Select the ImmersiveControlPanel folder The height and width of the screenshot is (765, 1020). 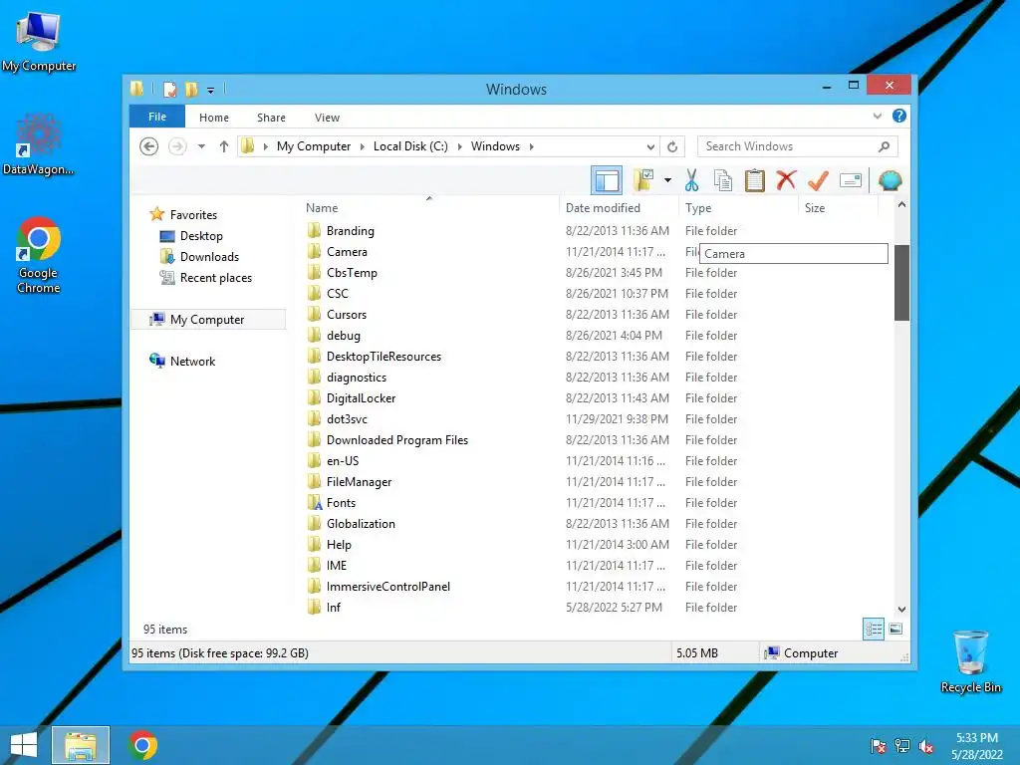coord(387,586)
